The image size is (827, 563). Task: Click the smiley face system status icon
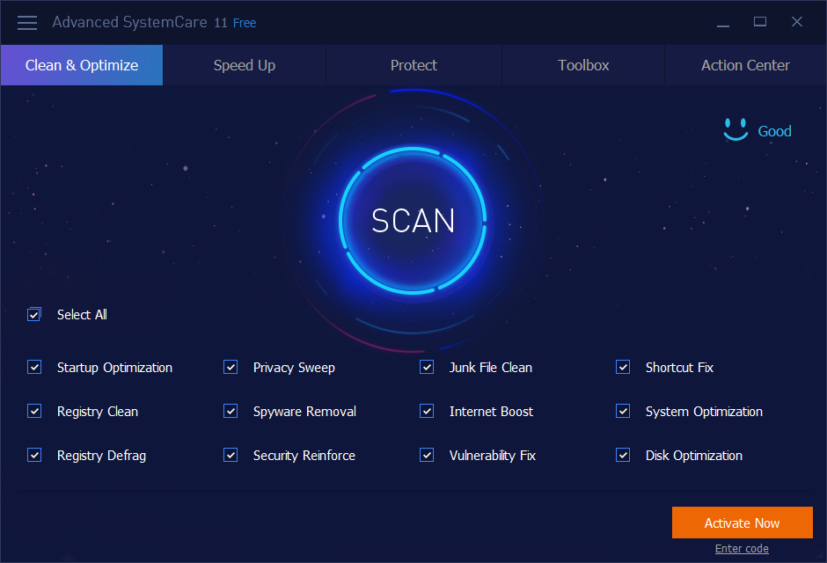point(736,128)
